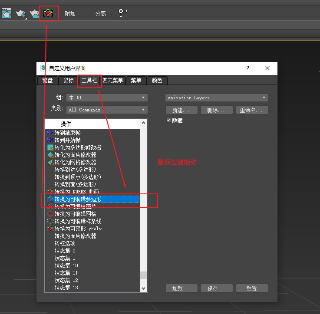Click the action list scroll up arrow
The height and width of the screenshot is (314, 320).
click(143, 123)
